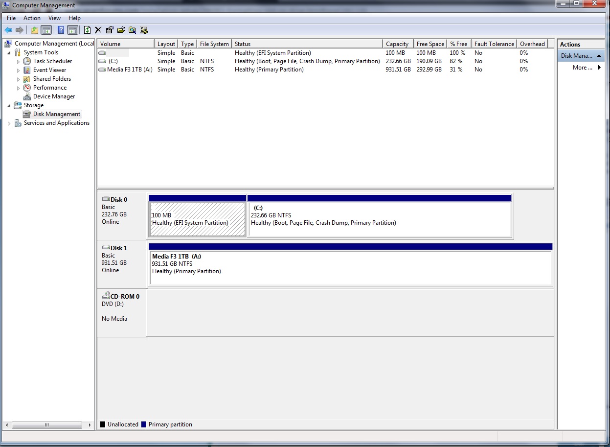Open the File menu

click(x=11, y=18)
